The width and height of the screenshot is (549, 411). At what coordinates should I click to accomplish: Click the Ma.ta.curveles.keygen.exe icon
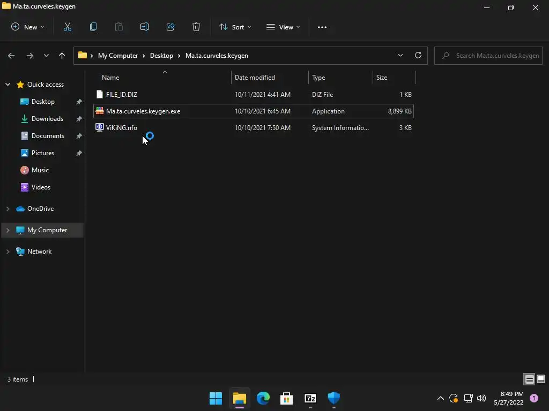(x=99, y=111)
